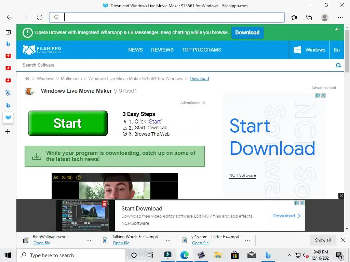Open the Collections icon
This screenshot has width=350, height=262.
(x=309, y=17)
